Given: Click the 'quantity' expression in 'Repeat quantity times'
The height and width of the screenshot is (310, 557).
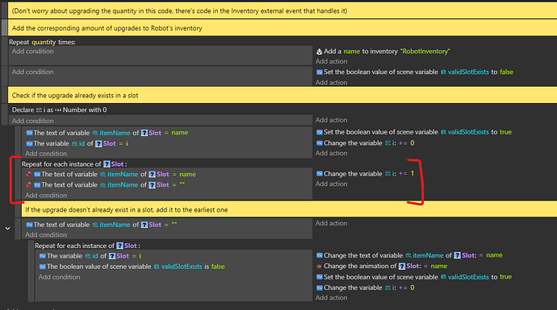Looking at the screenshot, I should click(44, 42).
